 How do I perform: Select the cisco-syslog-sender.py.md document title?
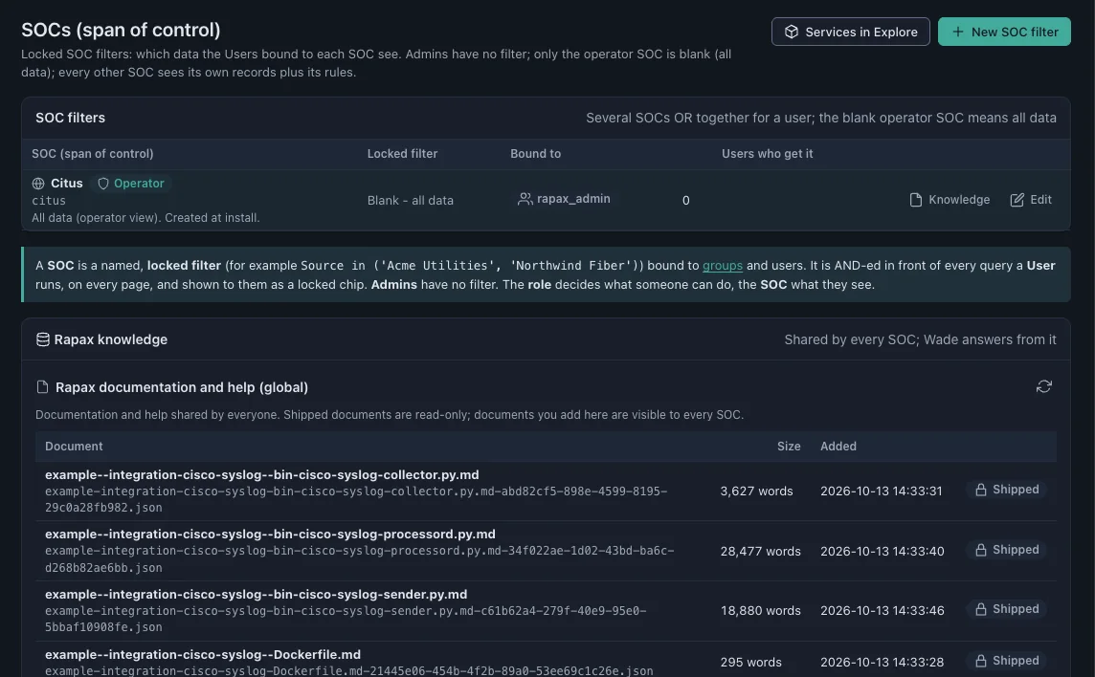pos(257,595)
